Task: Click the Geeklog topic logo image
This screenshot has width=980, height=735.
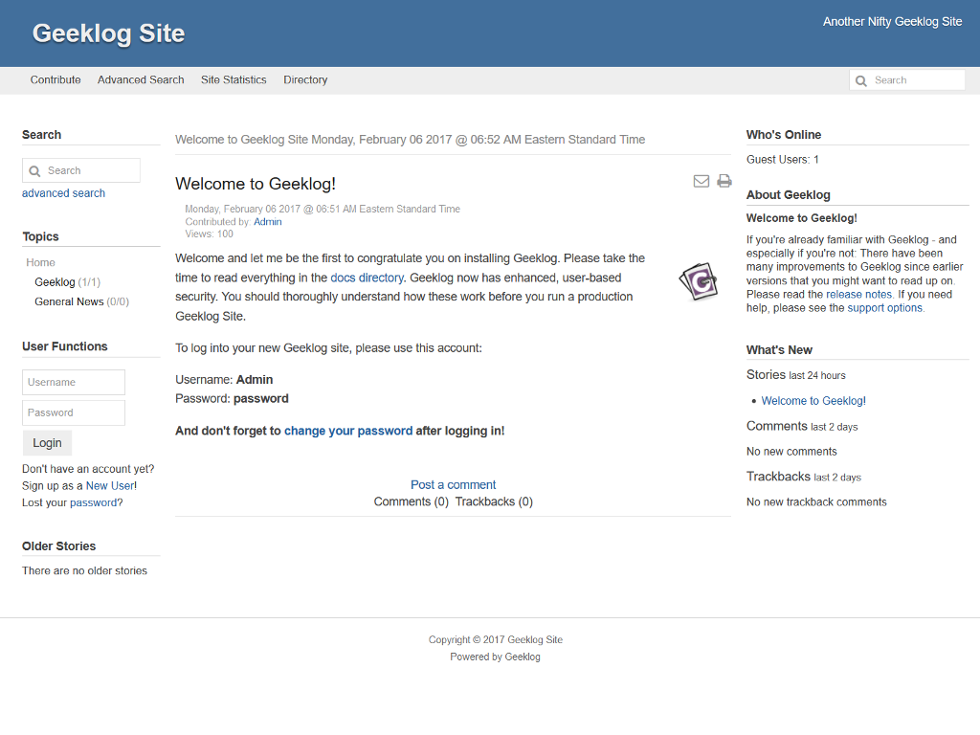Action: 698,281
